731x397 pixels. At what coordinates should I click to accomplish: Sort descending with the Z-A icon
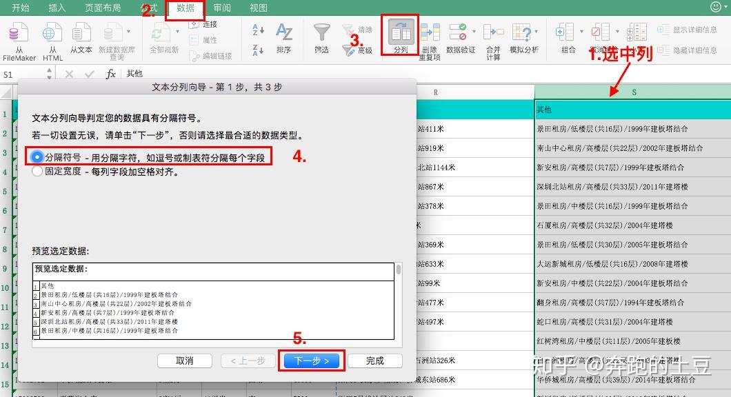coord(259,50)
